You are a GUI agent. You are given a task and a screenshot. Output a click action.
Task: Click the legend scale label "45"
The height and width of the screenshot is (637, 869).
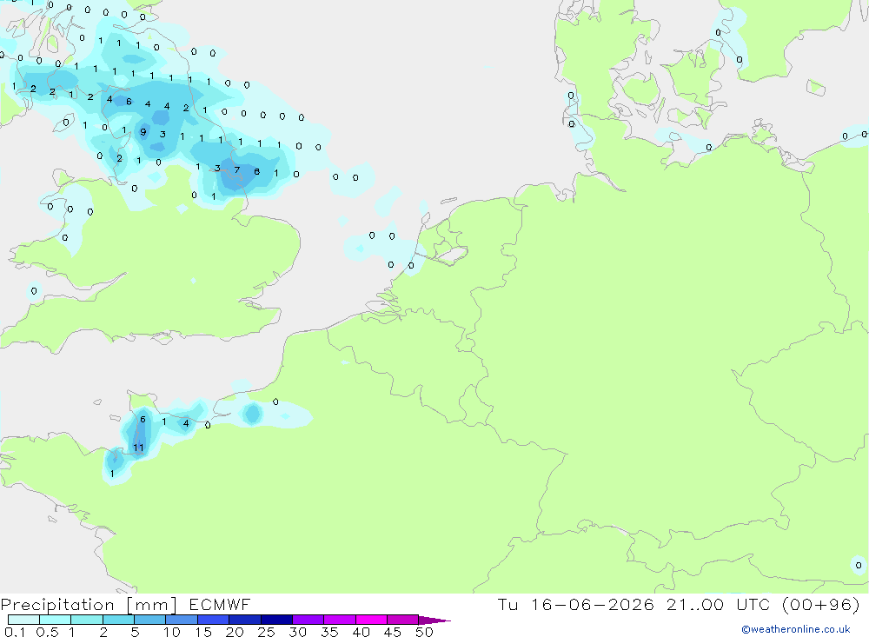click(393, 632)
